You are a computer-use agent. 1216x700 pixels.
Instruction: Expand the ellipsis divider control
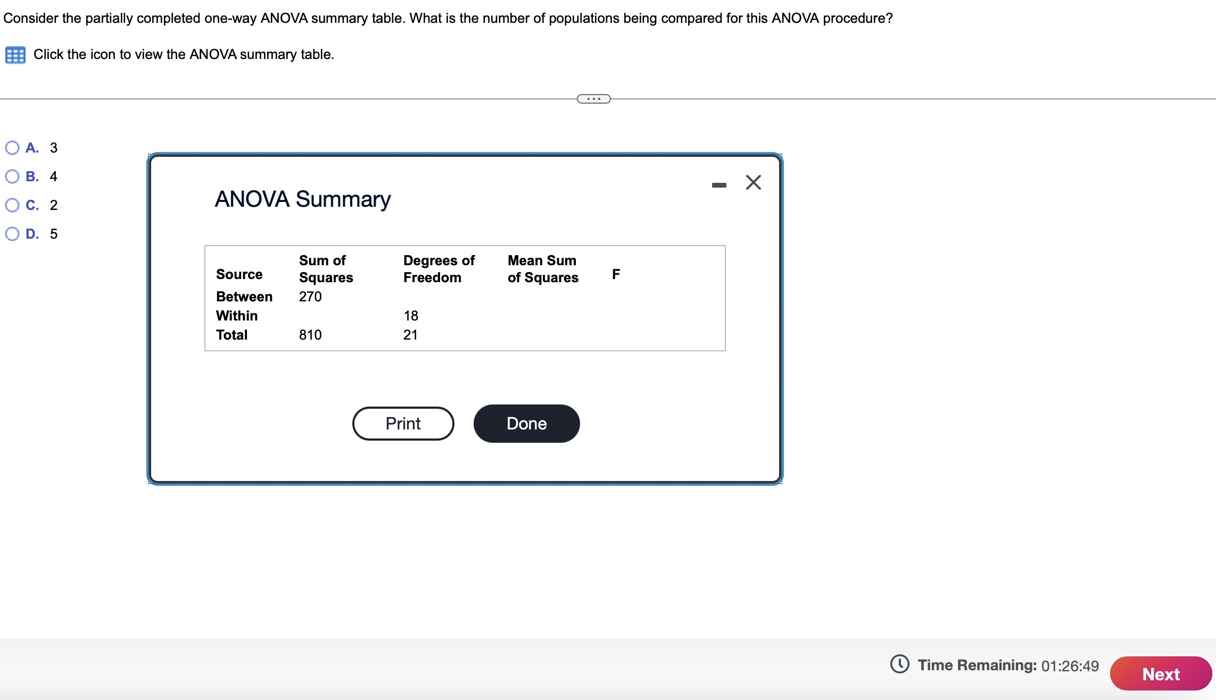tap(592, 98)
